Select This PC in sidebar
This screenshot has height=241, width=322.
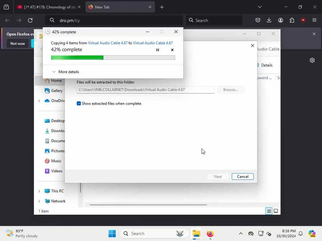(54, 191)
